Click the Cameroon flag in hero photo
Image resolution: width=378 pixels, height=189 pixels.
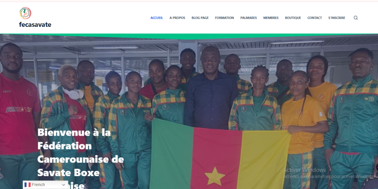click(220, 154)
